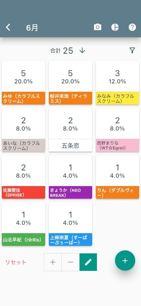Open the green 山北早紀（i☆Ris） card

pos(23,224)
